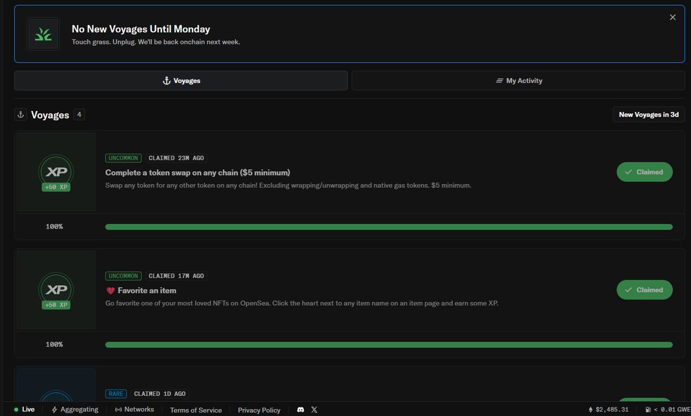Click the token swap voyage progress bar
The image size is (691, 416).
tap(389, 227)
